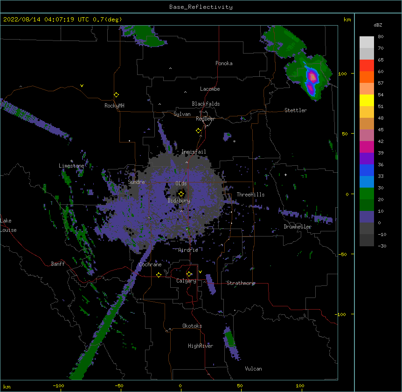Image resolution: width=402 pixels, height=392 pixels.
Task: Click the Strathmore label
Action: coord(241,283)
